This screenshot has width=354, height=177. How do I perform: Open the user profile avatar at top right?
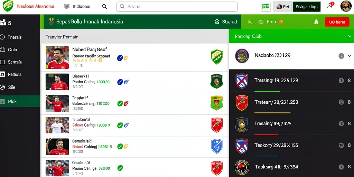[346, 6]
